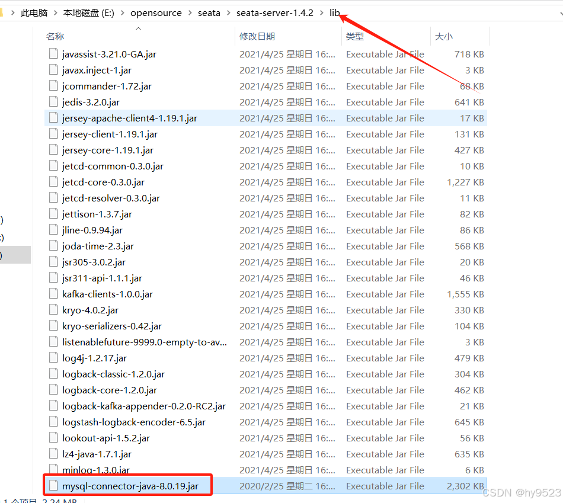Click the icon of jetcd-resolver-0.3.0.jar
Image resolution: width=563 pixels, height=503 pixels.
[x=53, y=198]
